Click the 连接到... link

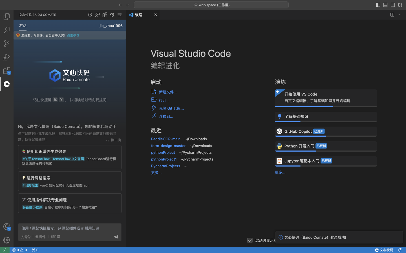coord(166,116)
